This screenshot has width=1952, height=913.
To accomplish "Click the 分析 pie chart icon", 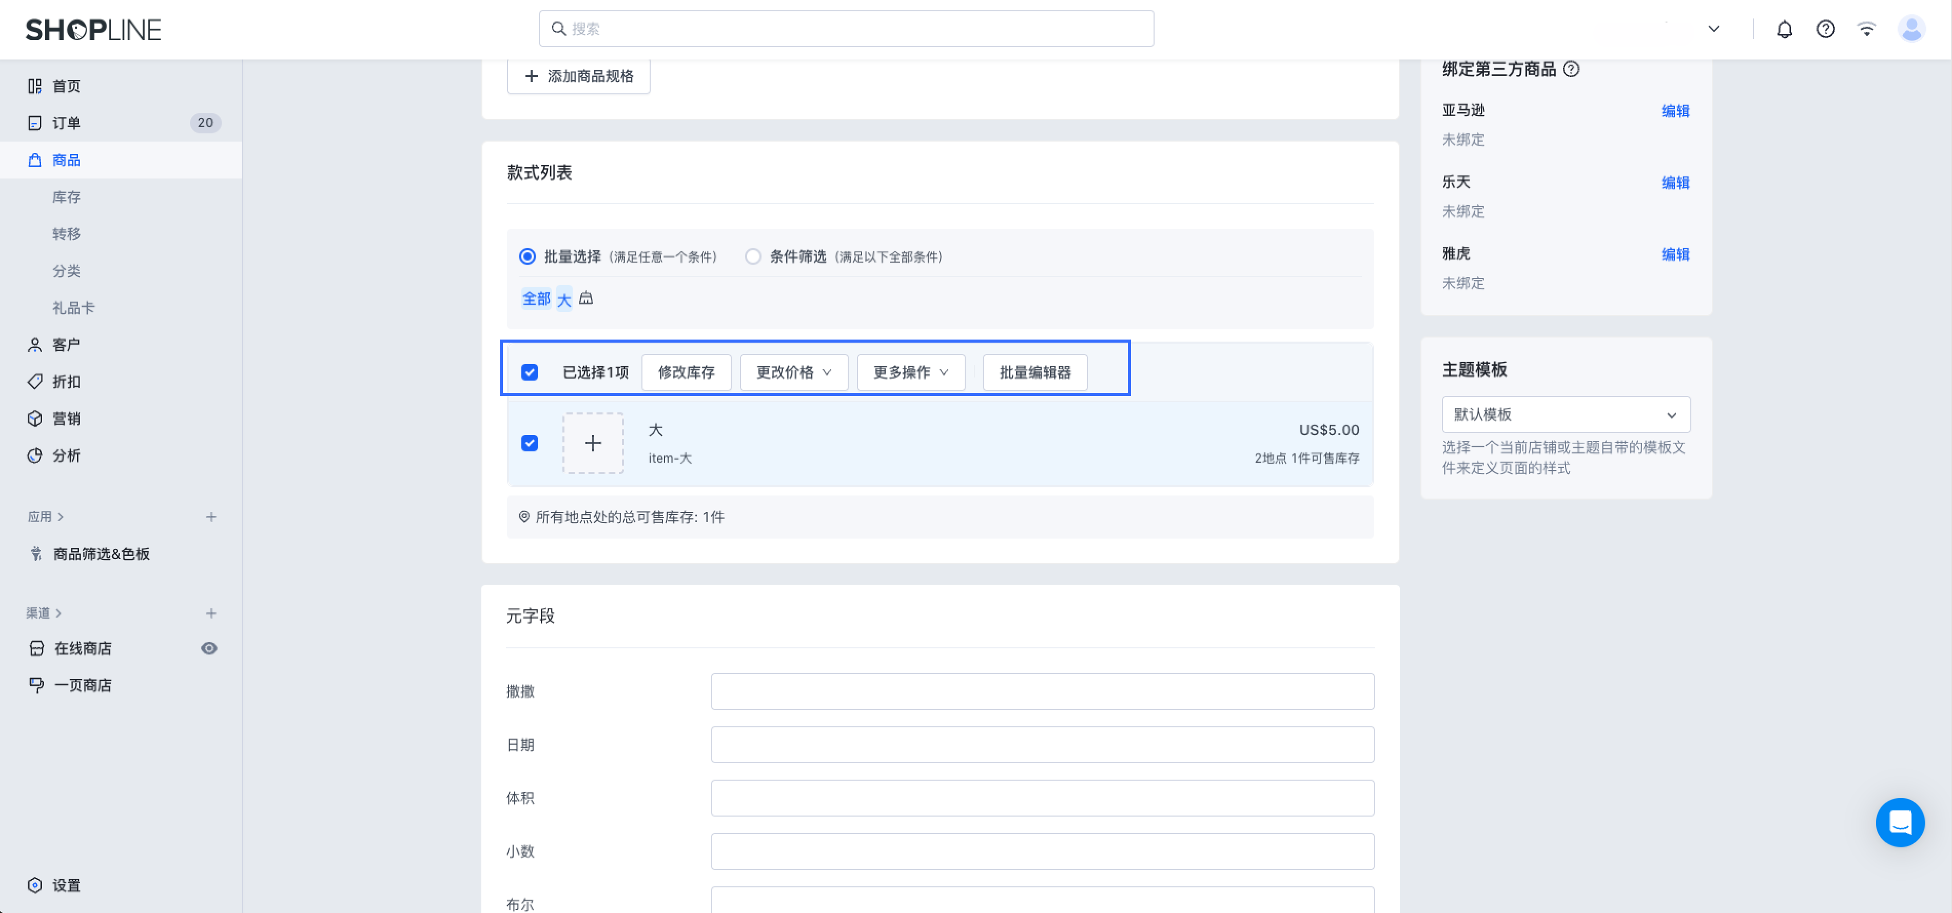I will pyautogui.click(x=35, y=455).
